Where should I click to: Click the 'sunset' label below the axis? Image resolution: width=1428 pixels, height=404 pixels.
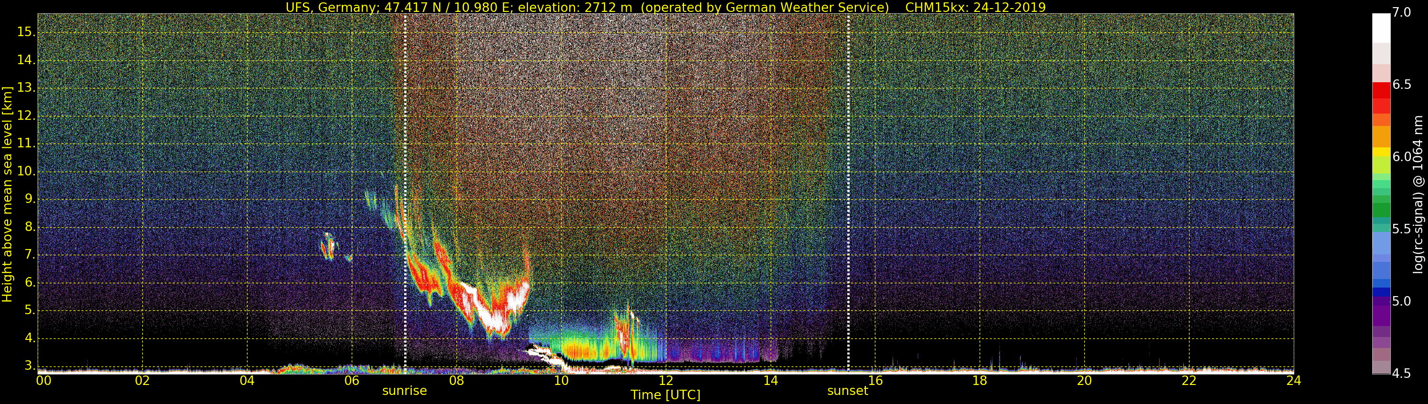[x=848, y=391]
